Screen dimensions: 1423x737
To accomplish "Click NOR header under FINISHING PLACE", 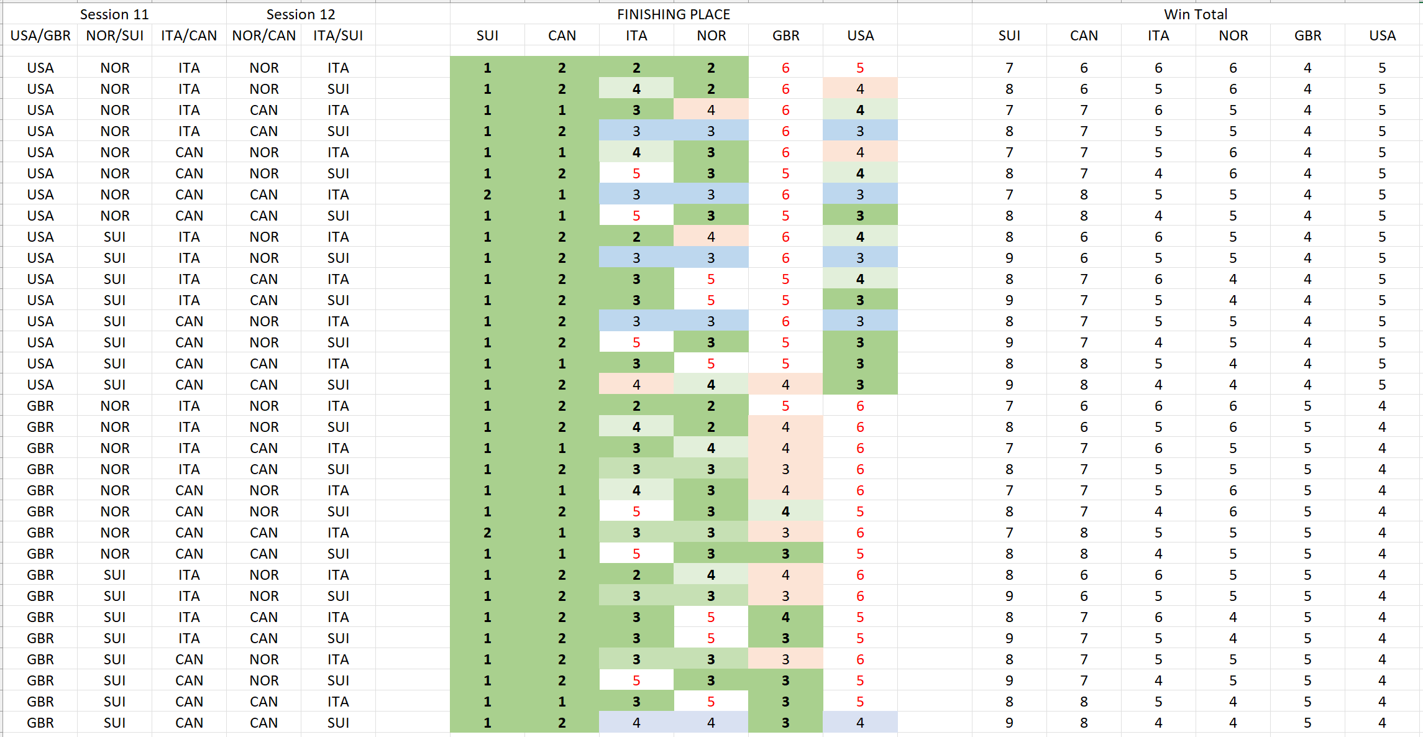I will 711,35.
